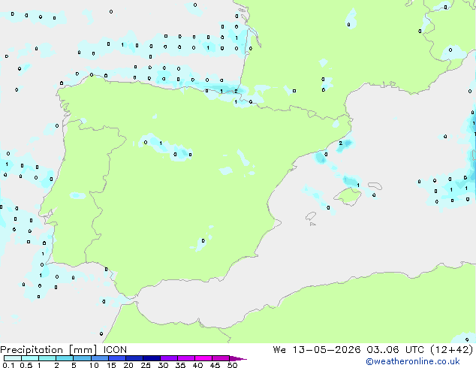Click the 0.5–1 mm legend color swatch
Image resolution: width=476 pixels, height=368 pixels.
[30, 358]
